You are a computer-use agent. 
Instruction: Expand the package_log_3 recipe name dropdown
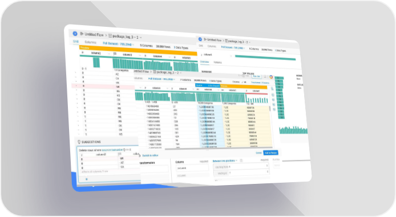point(140,38)
